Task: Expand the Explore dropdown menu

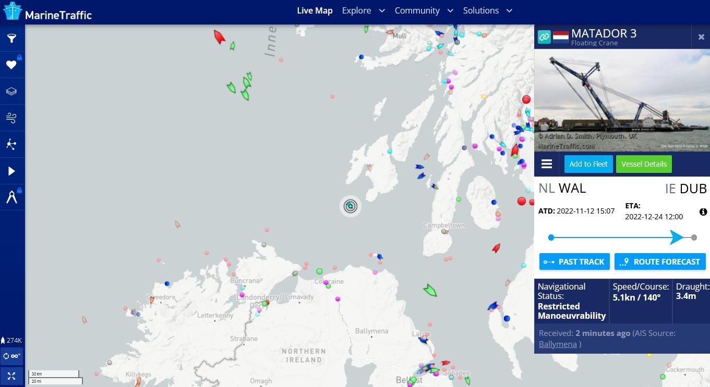Action: click(x=363, y=10)
